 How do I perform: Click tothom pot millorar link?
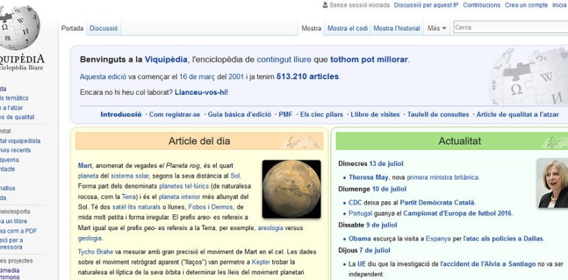tap(369, 59)
